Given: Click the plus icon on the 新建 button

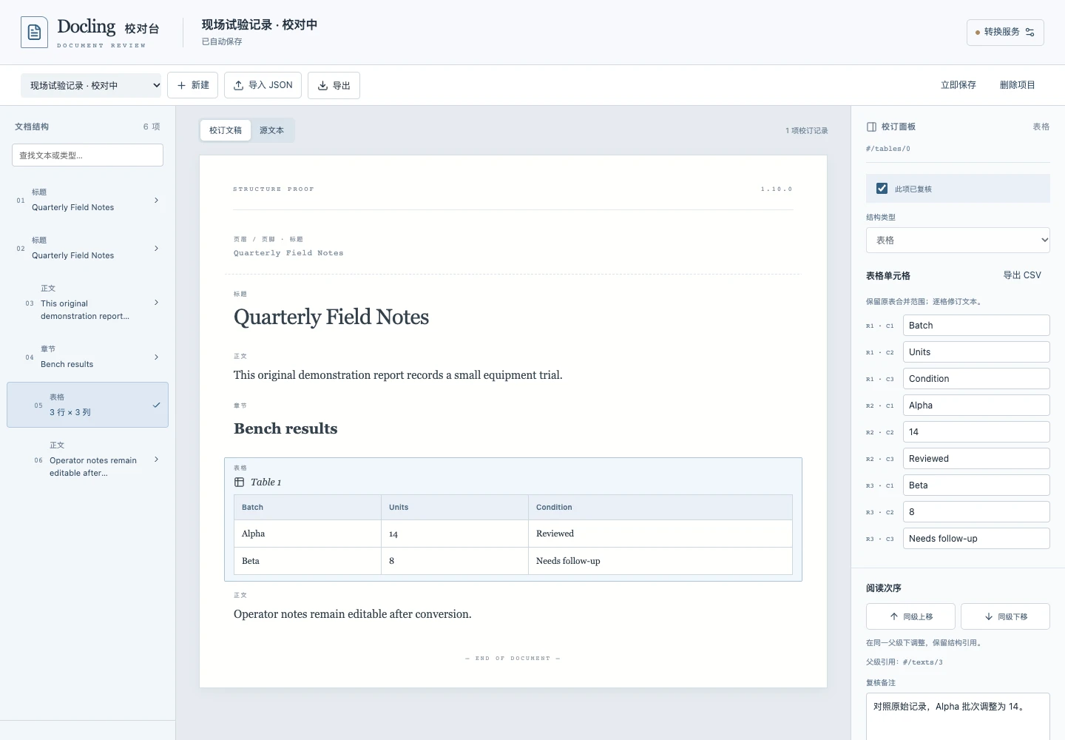Looking at the screenshot, I should [x=181, y=86].
